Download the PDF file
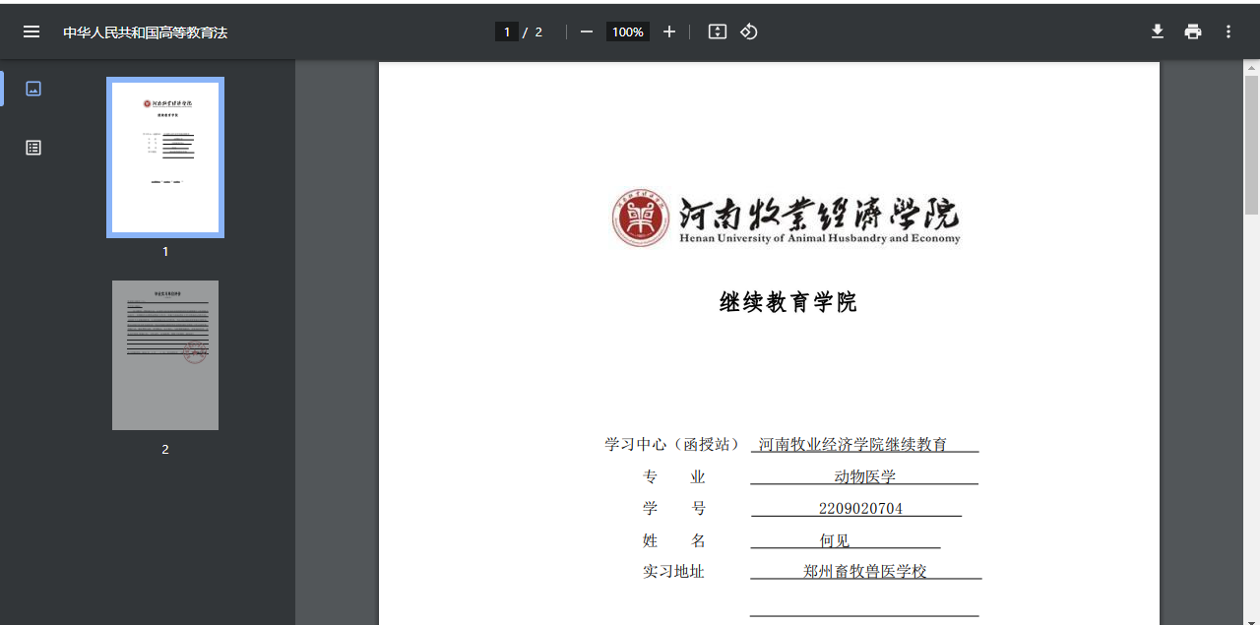The width and height of the screenshot is (1260, 625). pos(1158,31)
